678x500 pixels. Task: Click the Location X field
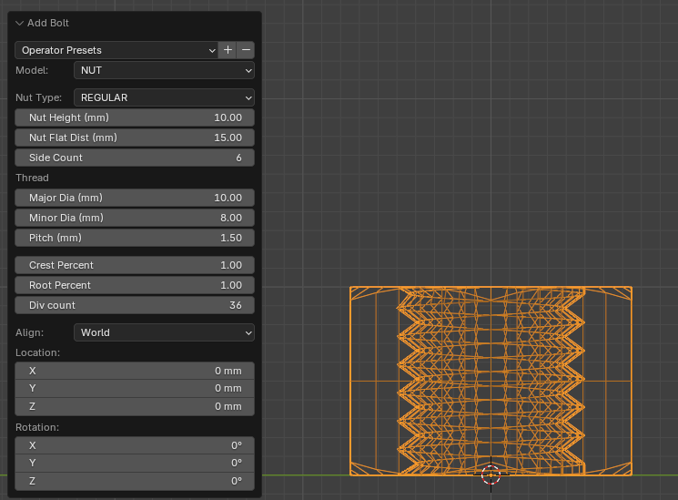[x=135, y=371]
